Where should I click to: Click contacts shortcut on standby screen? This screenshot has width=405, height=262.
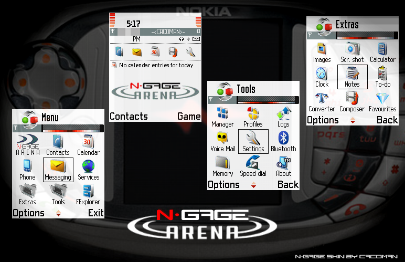coord(119,51)
